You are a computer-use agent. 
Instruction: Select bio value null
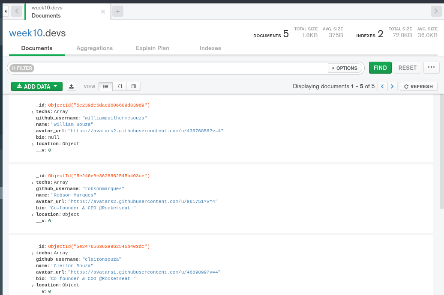pos(54,137)
